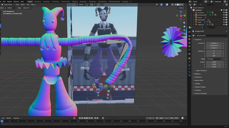Uncheck the Collection exclude checkbox
The image size is (229, 128).
pyautogui.click(x=221, y=10)
